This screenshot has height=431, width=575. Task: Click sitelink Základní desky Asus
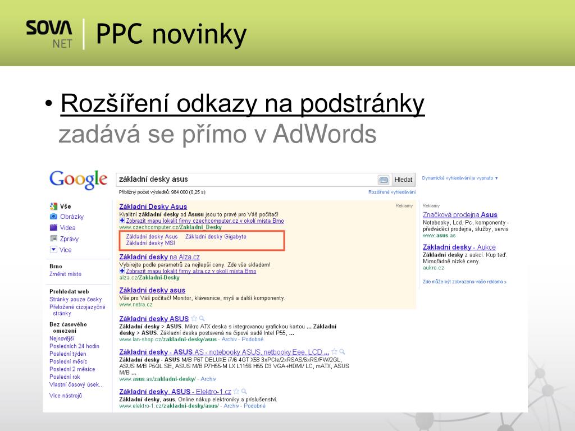(152, 236)
